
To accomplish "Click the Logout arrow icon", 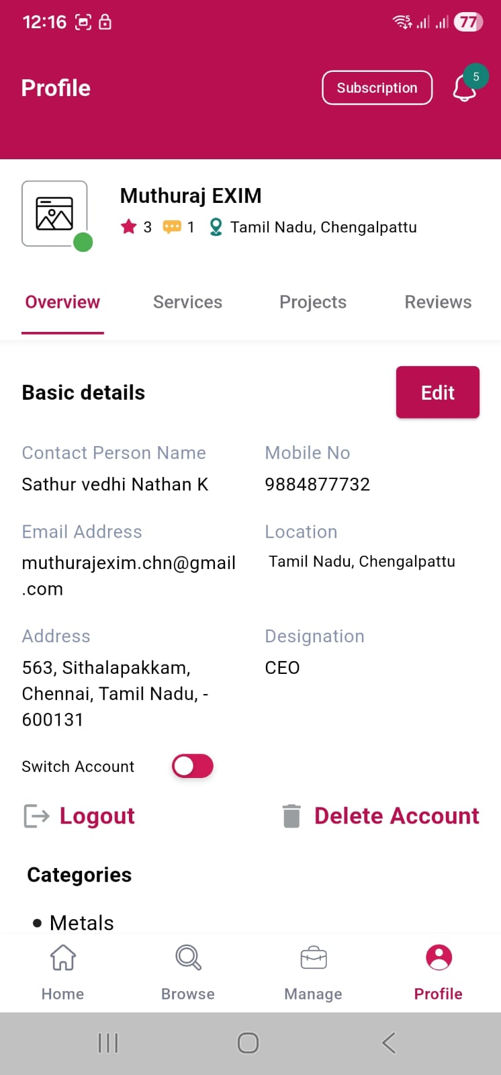I will coord(37,816).
